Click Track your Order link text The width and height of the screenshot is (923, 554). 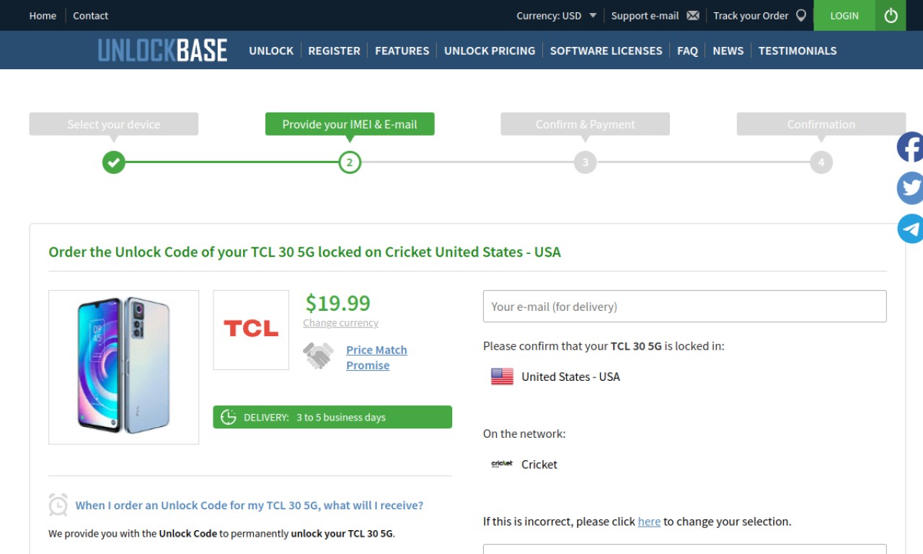(x=751, y=15)
